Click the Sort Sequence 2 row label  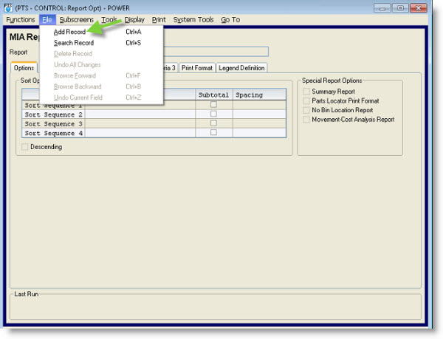(53, 114)
